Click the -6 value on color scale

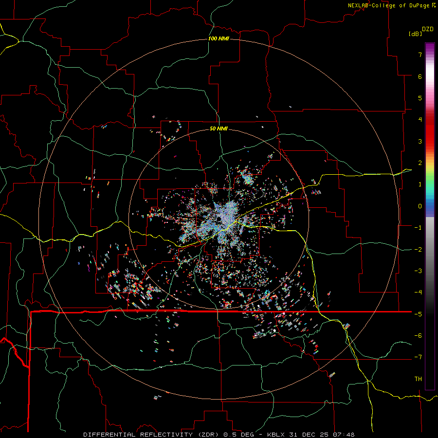pyautogui.click(x=418, y=336)
